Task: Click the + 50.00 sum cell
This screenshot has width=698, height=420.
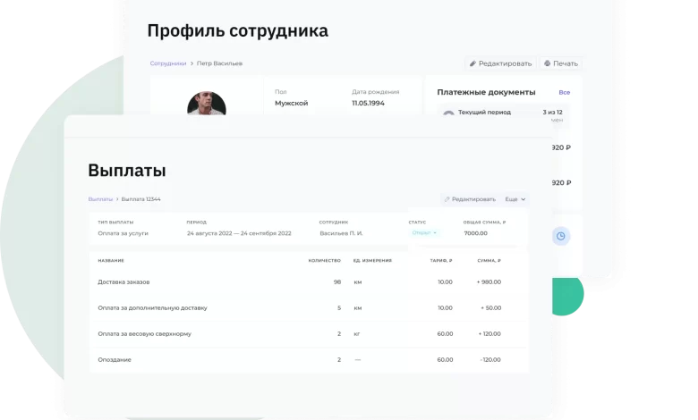Action: tap(491, 308)
